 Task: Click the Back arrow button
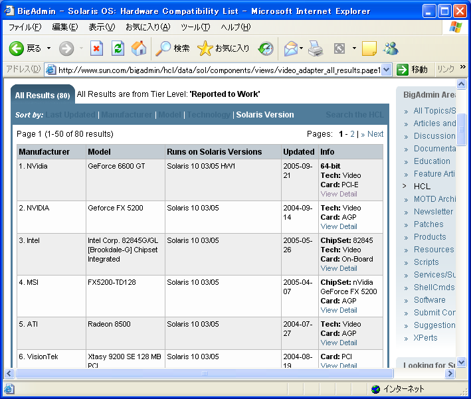coord(16,48)
